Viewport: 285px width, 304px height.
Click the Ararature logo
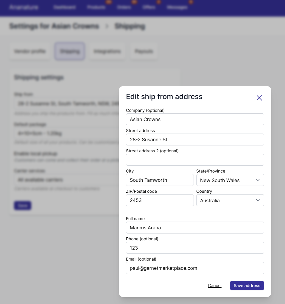(24, 7)
